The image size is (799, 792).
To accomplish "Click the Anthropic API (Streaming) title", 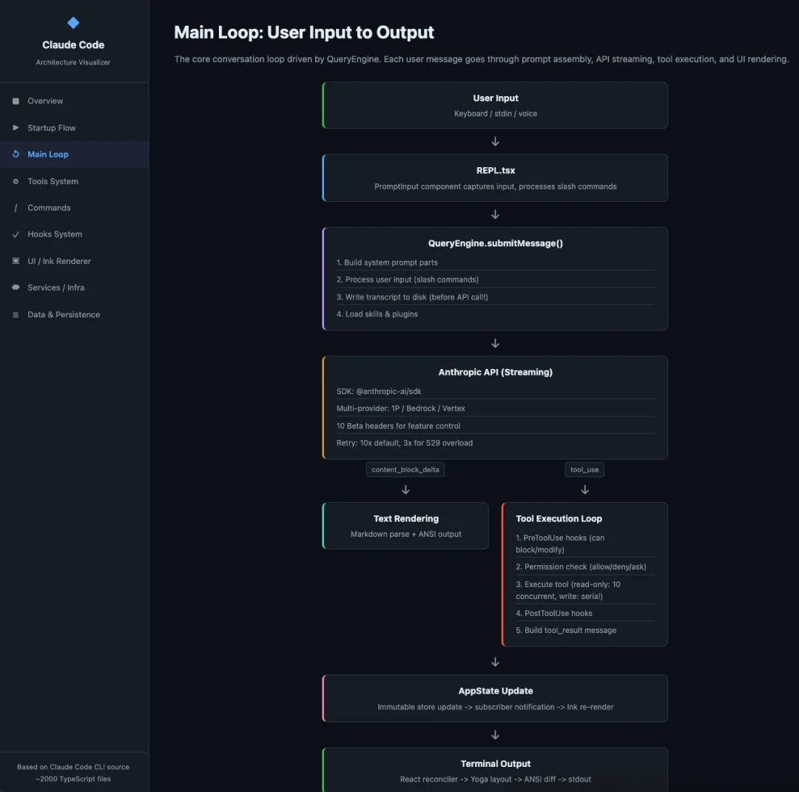I will pyautogui.click(x=495, y=372).
